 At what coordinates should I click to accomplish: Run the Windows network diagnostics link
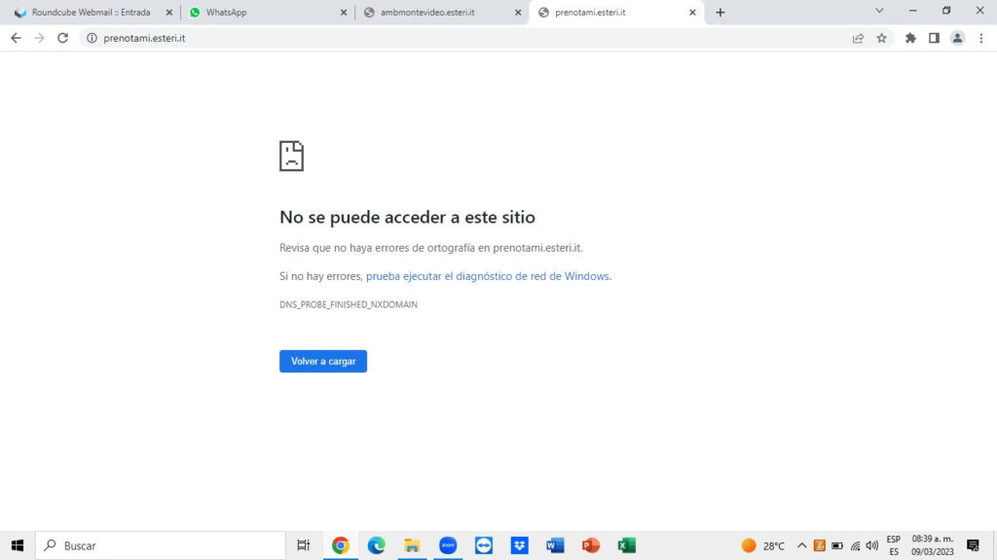tap(487, 276)
